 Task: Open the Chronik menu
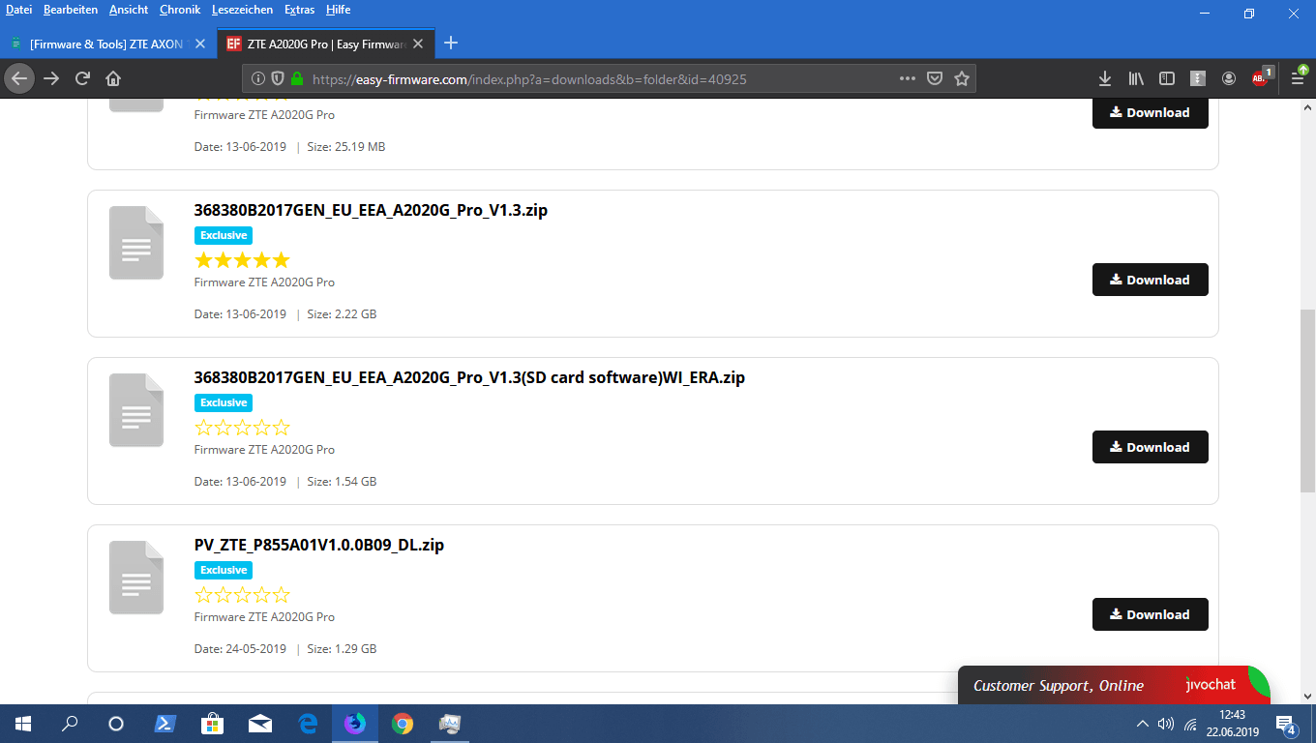coord(180,10)
